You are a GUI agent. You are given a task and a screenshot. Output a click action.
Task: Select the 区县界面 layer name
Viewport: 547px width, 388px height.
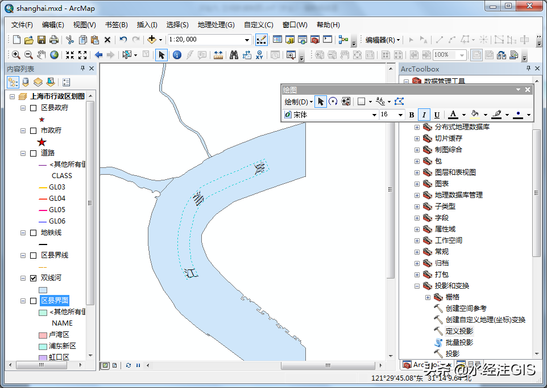click(x=55, y=301)
